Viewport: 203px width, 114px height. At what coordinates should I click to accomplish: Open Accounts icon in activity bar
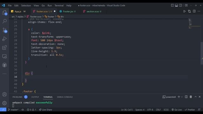(x=4, y=94)
